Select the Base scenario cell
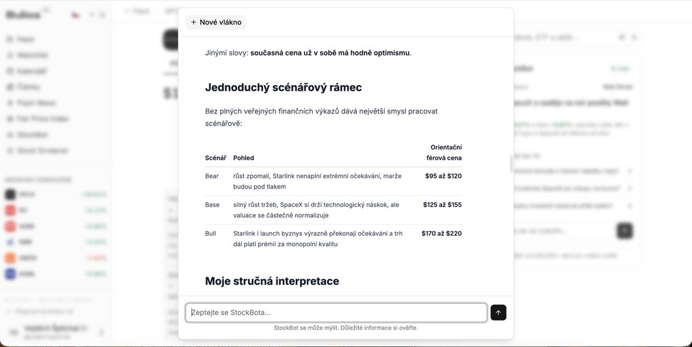Viewport: 692px width, 347px height. point(212,205)
